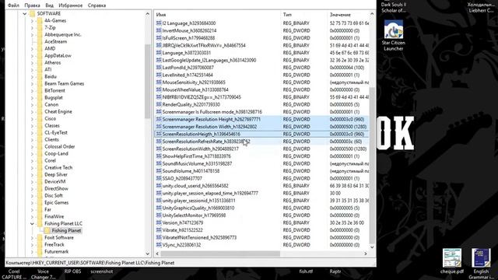Expand the 4A-Games key
The image size is (498, 280).
click(32, 21)
